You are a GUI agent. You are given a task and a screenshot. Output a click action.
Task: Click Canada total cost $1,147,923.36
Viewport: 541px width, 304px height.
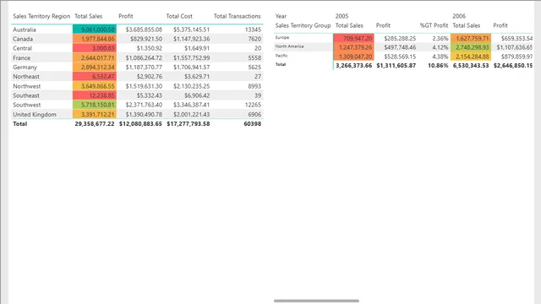click(192, 39)
